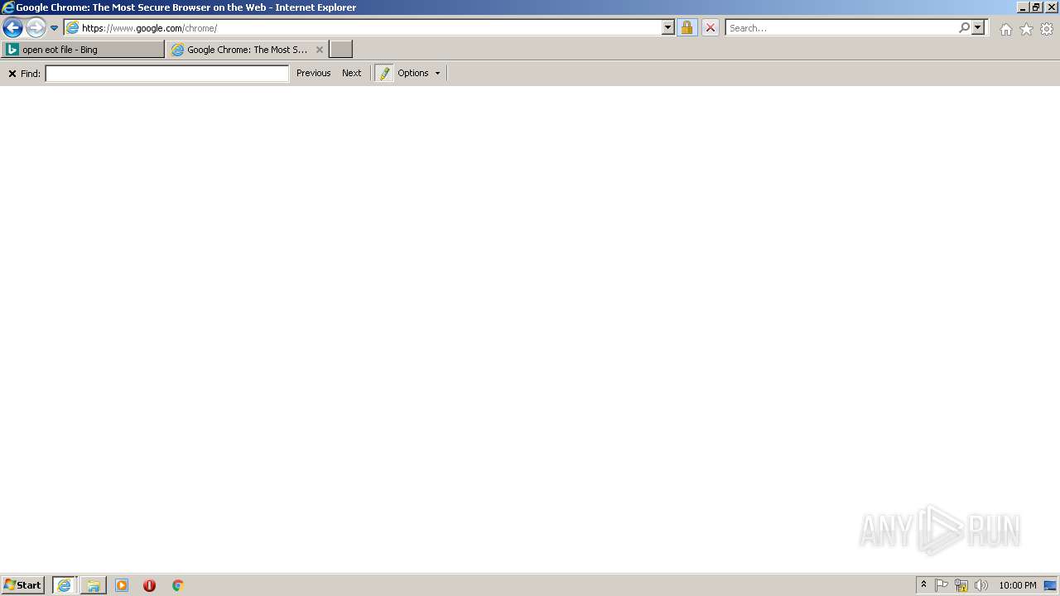Go back with the Back arrow button

tap(12, 28)
